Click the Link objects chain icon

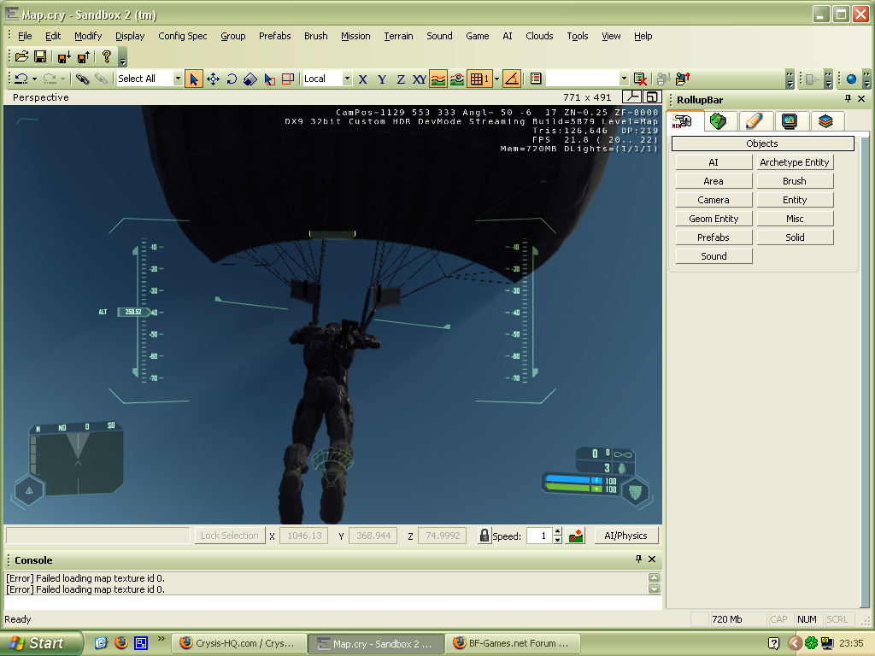[x=83, y=79]
